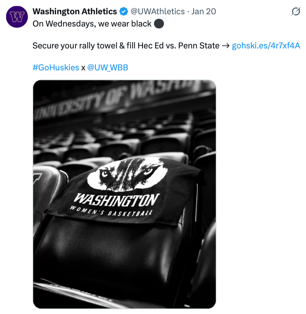306x314 pixels.
Task: Click the Washington Athletics purple W avatar
Action: (17, 17)
